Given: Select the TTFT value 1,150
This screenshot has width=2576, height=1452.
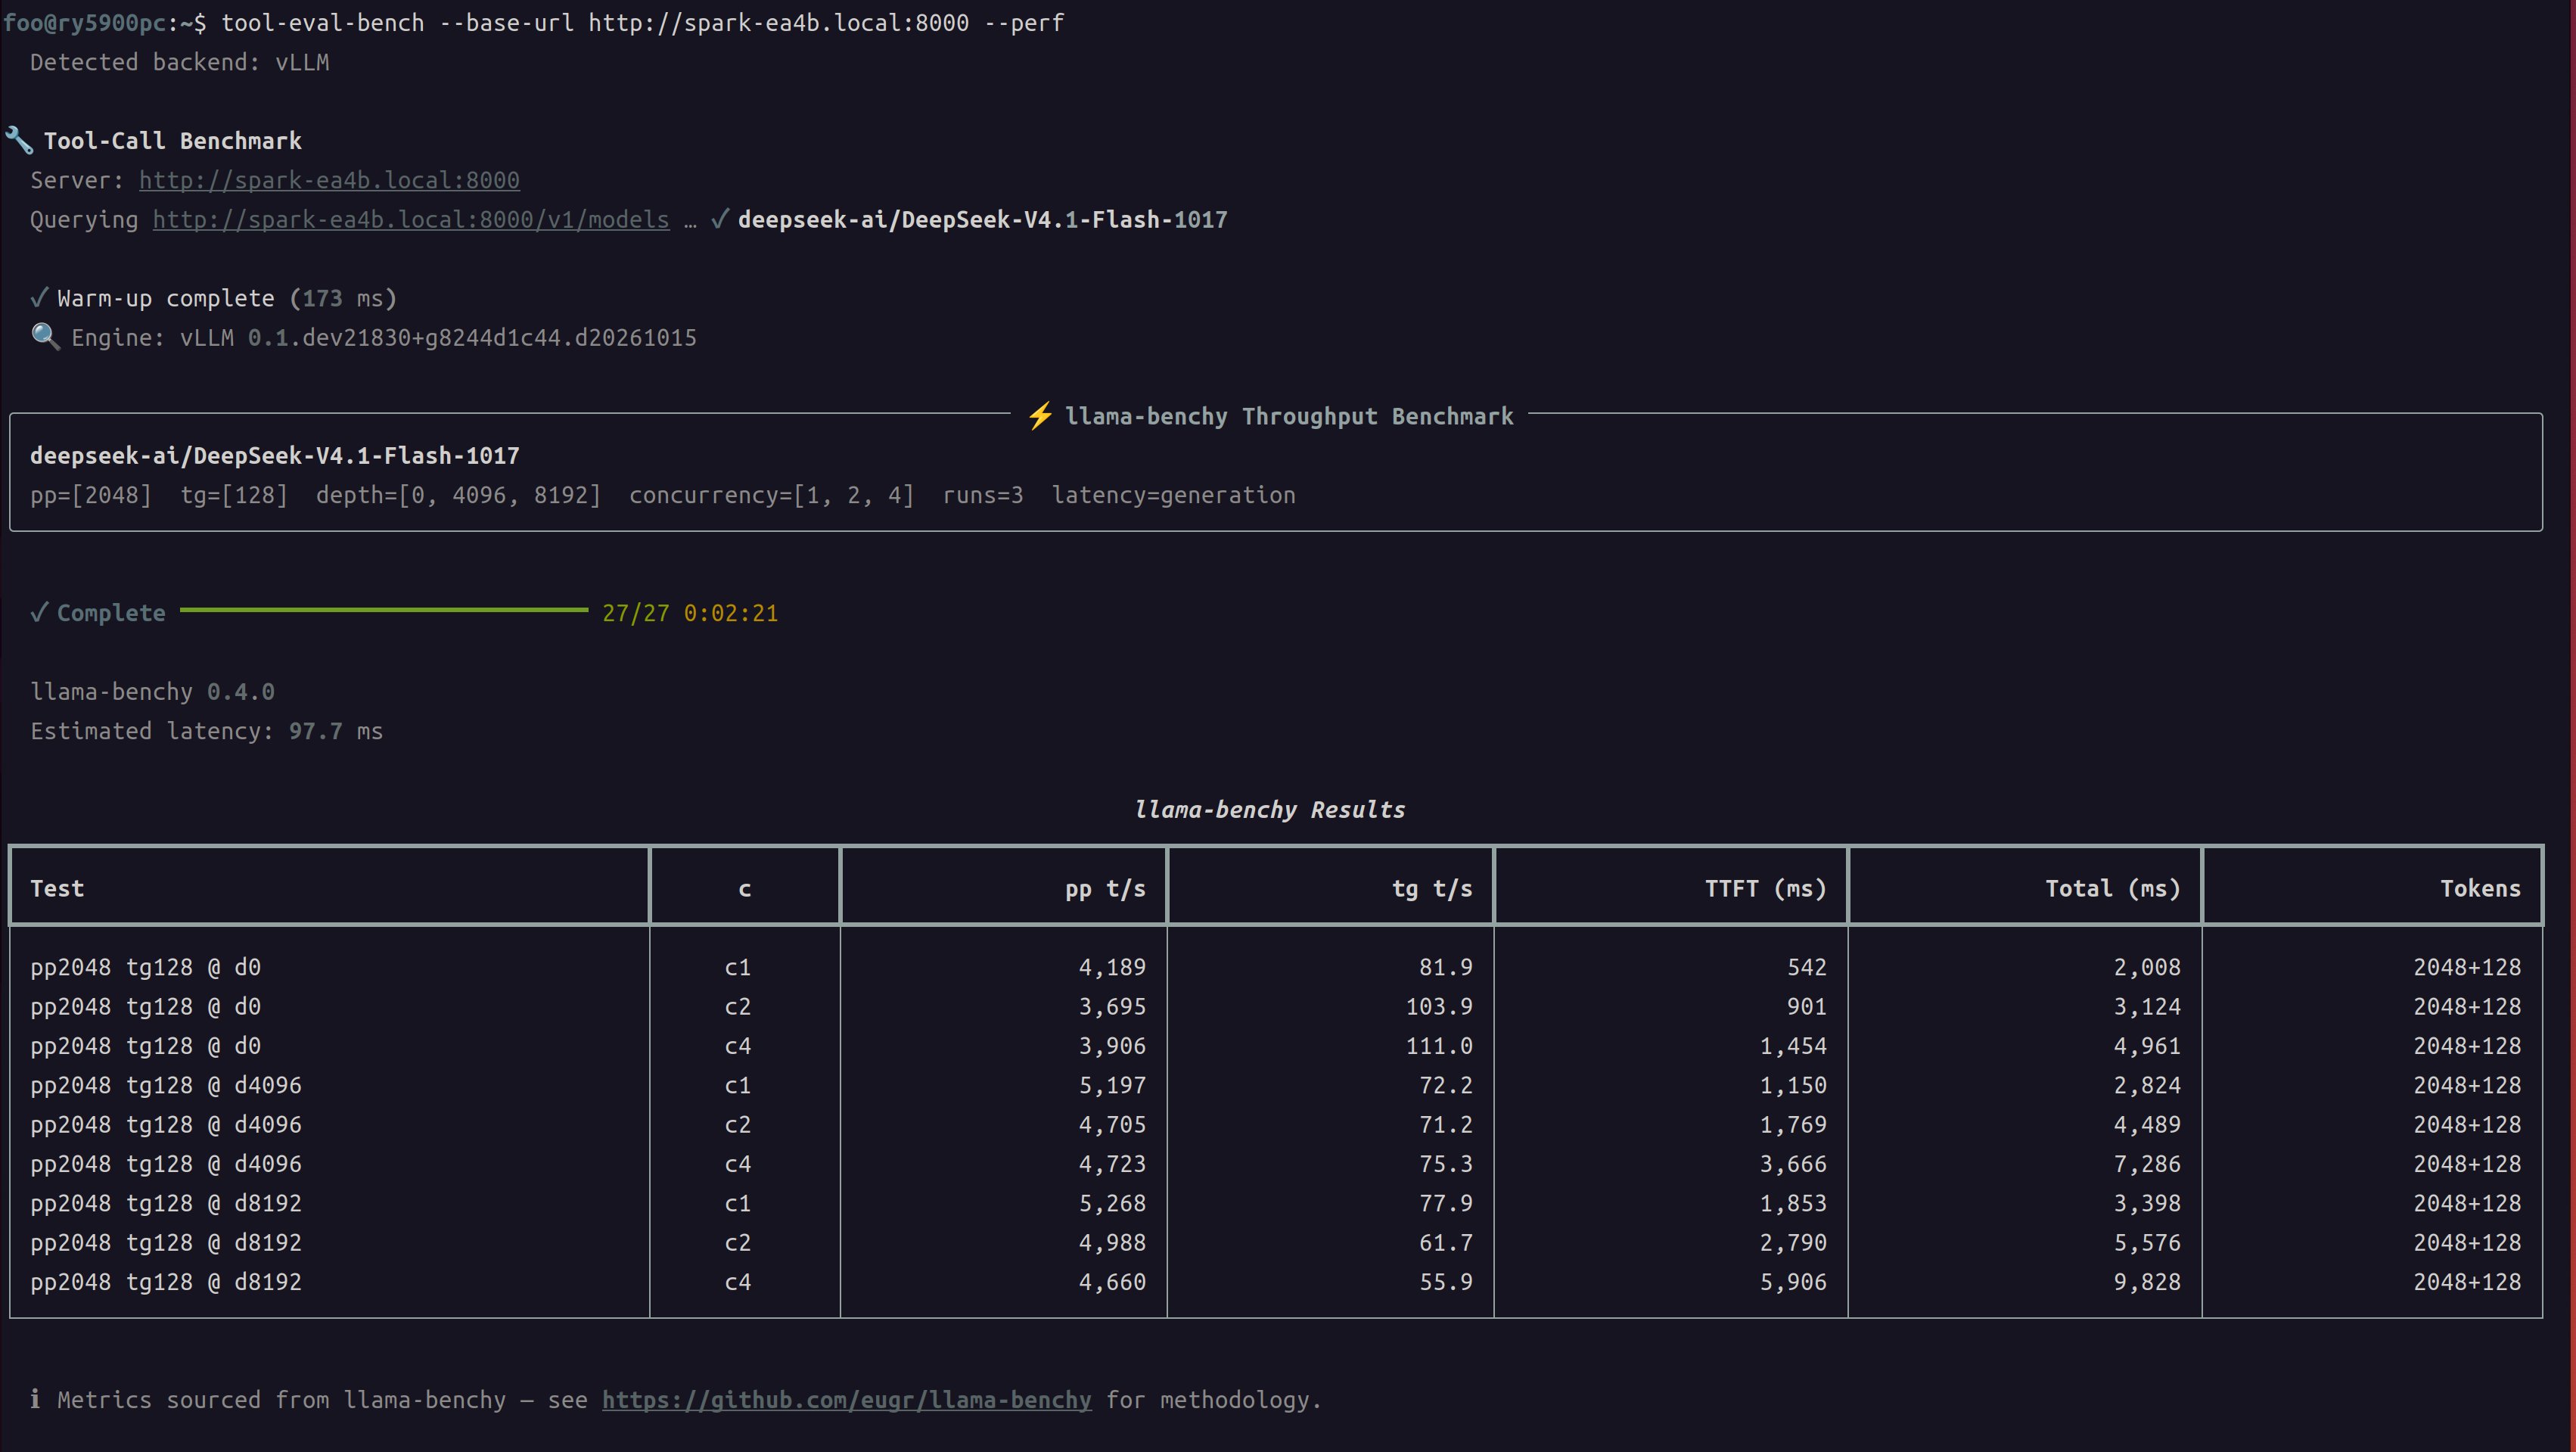Looking at the screenshot, I should coord(1793,1086).
